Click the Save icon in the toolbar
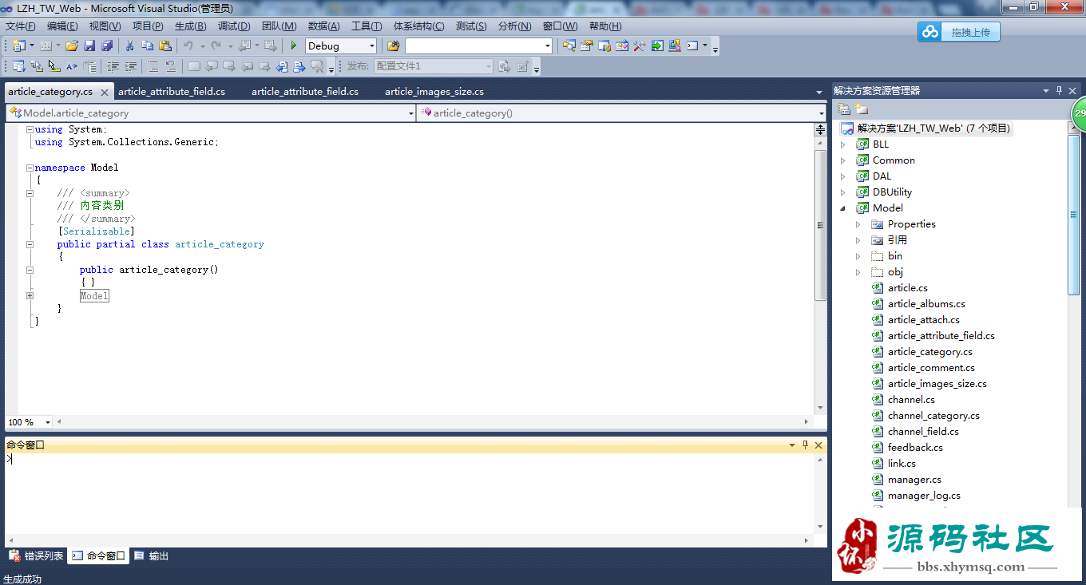 (x=89, y=46)
